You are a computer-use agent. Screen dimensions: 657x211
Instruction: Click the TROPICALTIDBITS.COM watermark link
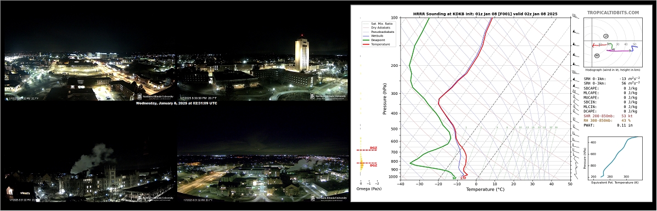coord(613,13)
